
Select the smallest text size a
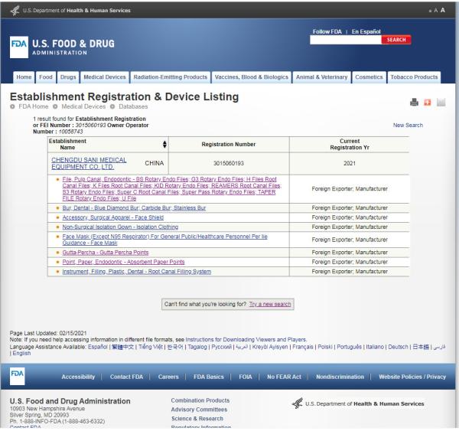[x=430, y=11]
